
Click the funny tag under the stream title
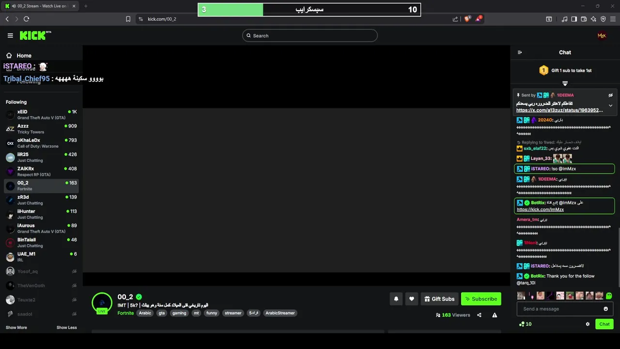pyautogui.click(x=212, y=313)
